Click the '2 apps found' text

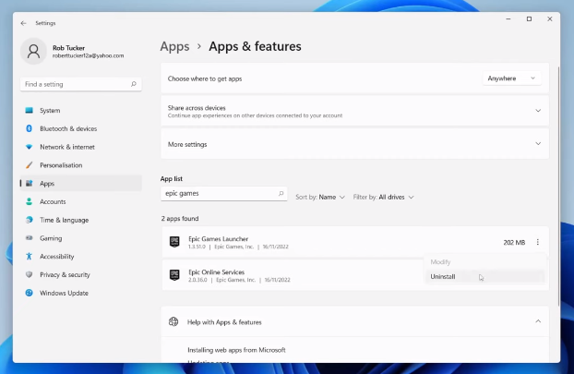[x=180, y=218]
